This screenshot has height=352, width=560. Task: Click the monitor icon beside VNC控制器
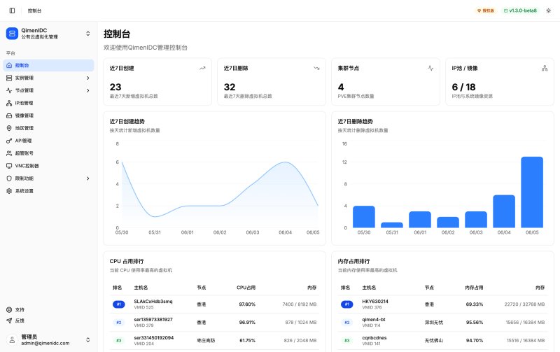tap(9, 166)
